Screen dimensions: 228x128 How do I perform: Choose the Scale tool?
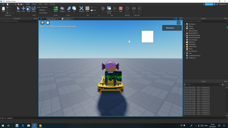tap(28, 9)
